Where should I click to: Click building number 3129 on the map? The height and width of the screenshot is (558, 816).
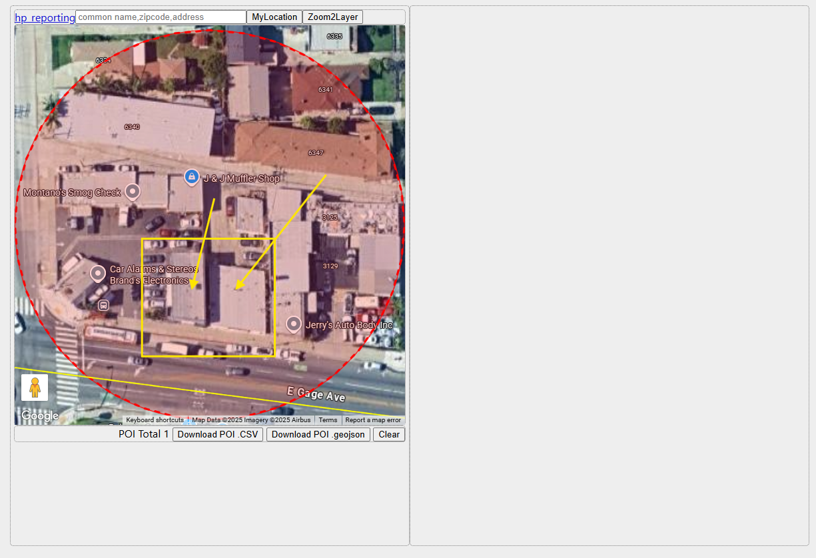click(x=330, y=266)
